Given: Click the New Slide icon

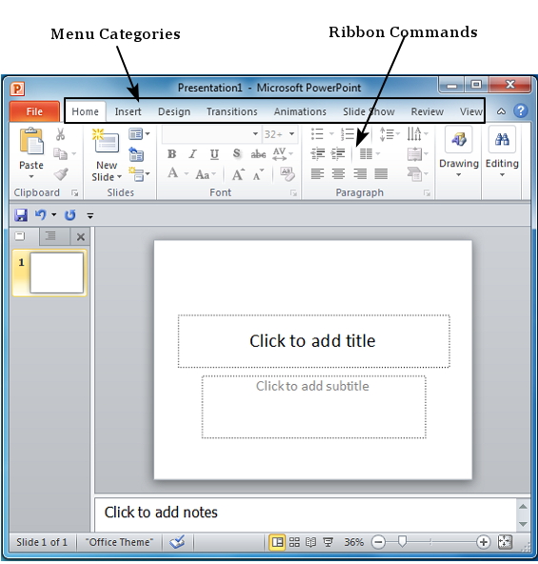Looking at the screenshot, I should [x=106, y=141].
